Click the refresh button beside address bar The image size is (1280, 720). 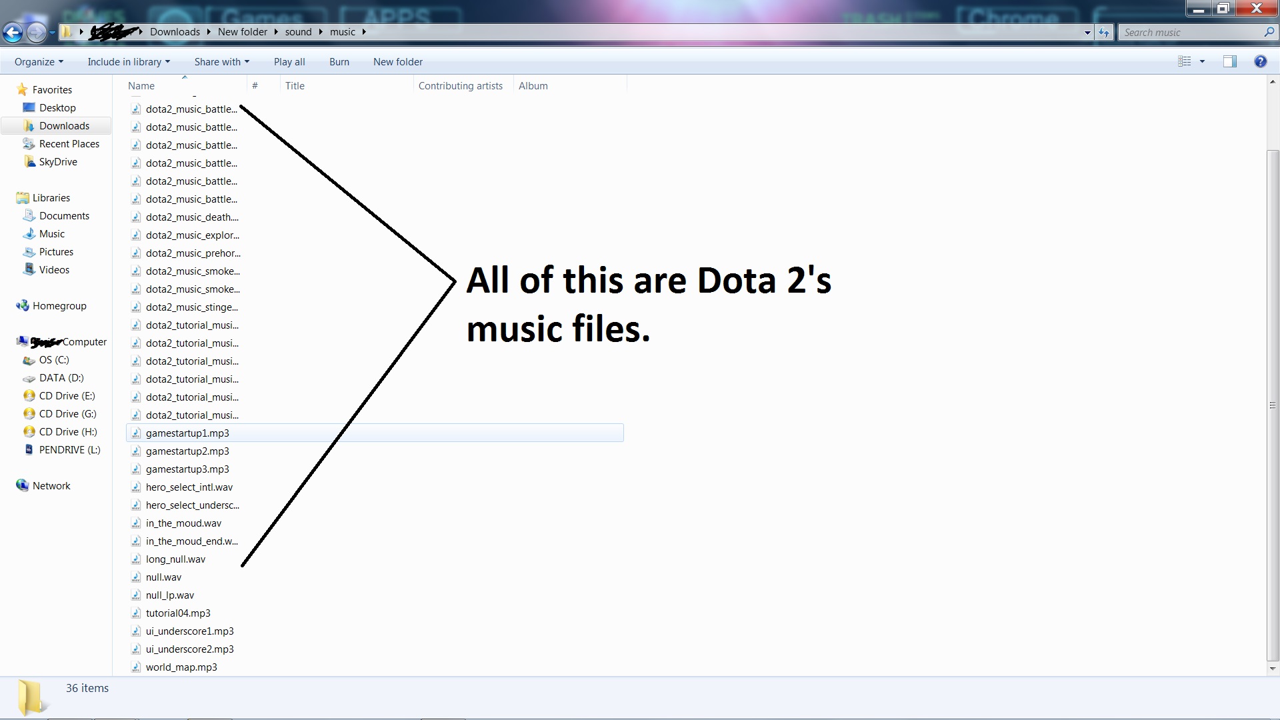pos(1104,32)
